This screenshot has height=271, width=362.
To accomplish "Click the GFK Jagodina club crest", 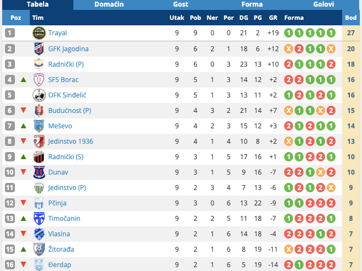I will [39, 48].
